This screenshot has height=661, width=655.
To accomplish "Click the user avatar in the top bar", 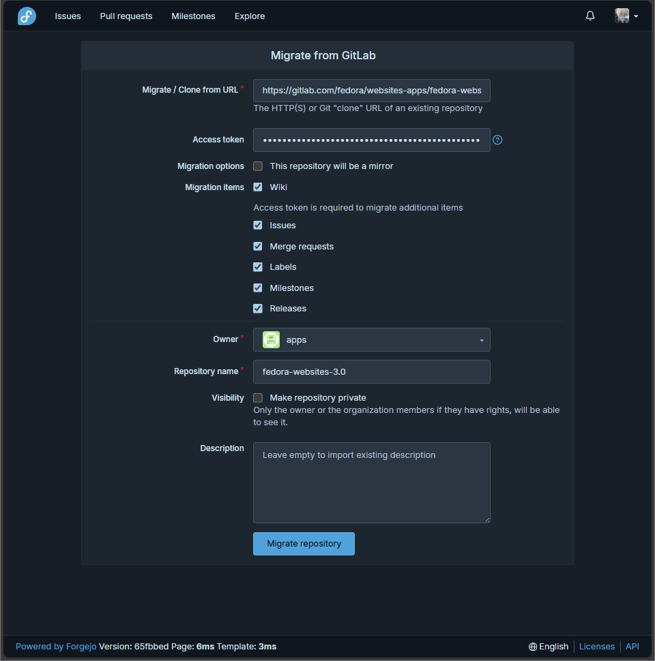I will (620, 16).
